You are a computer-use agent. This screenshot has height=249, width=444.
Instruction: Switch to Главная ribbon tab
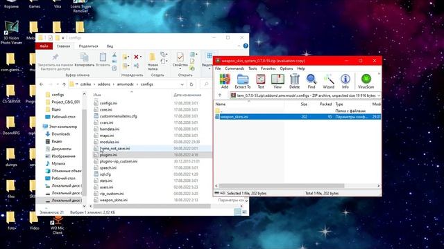click(x=63, y=46)
